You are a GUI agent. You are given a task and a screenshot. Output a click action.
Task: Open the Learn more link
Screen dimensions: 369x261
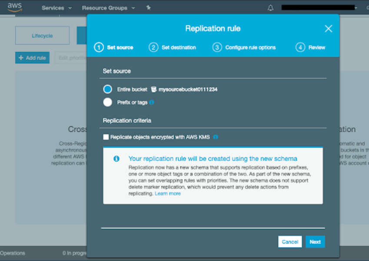point(168,194)
